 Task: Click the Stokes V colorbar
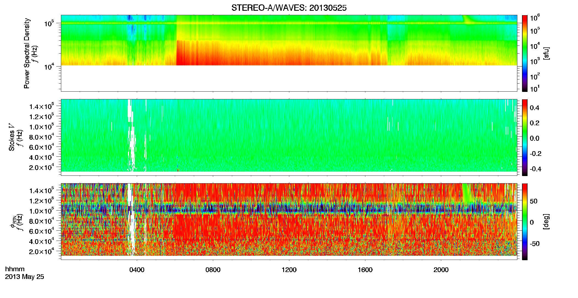click(525, 137)
